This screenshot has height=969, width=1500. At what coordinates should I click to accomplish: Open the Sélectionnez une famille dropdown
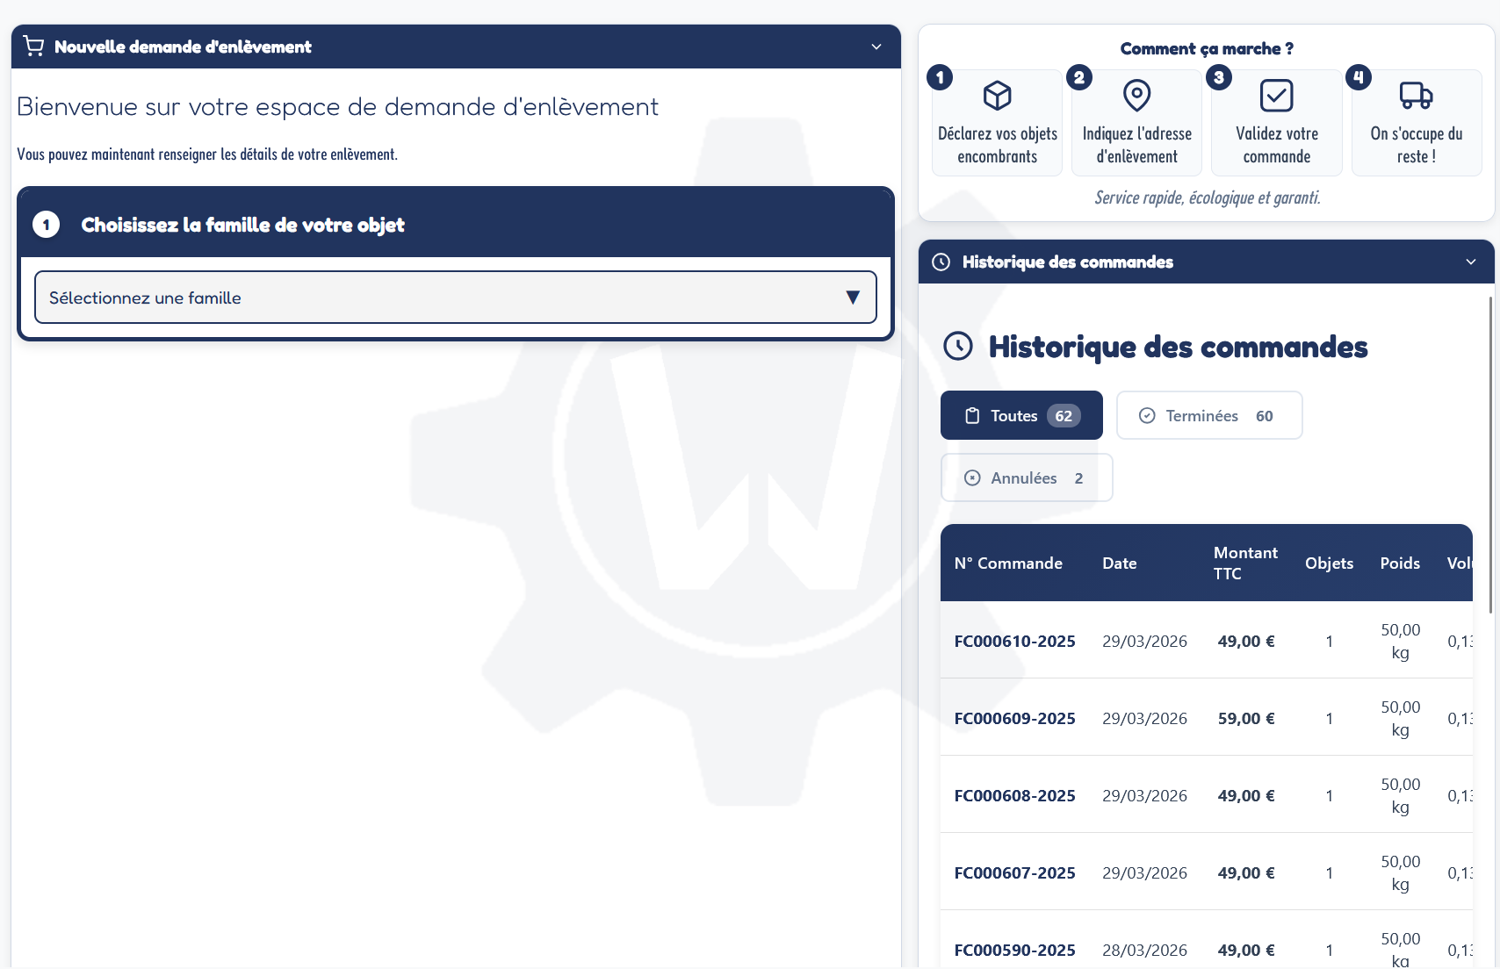tap(455, 297)
